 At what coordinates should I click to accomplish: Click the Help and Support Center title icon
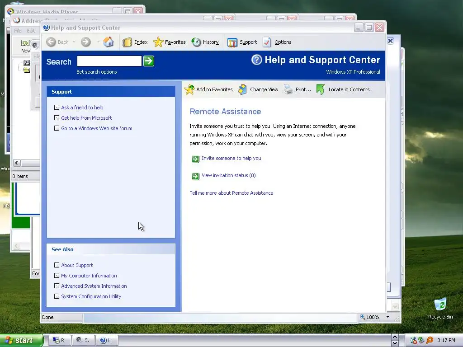[46, 28]
